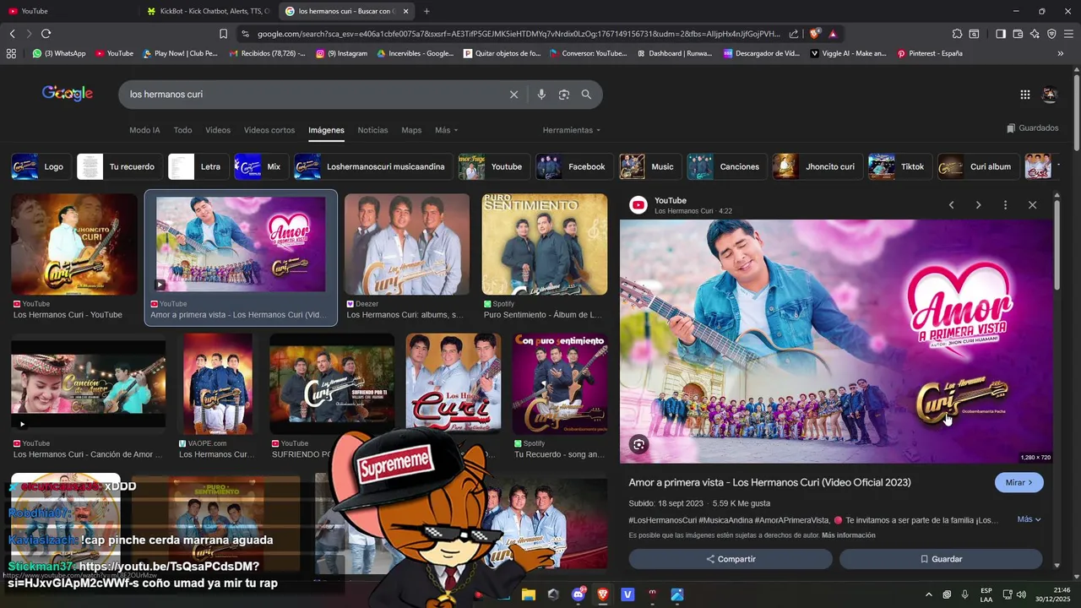Open the Instagram bookmark
This screenshot has height=608, width=1081.
point(342,53)
